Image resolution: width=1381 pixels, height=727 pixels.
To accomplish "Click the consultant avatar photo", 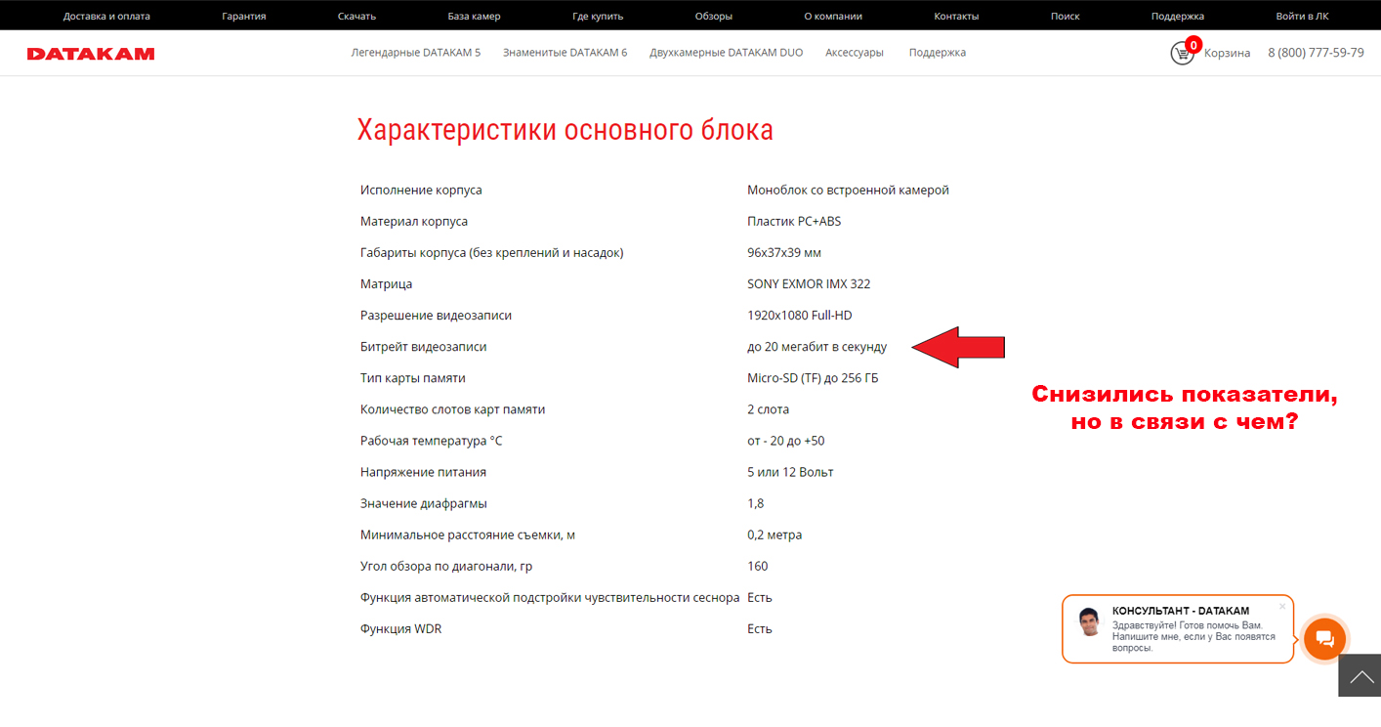I will pyautogui.click(x=1090, y=622).
